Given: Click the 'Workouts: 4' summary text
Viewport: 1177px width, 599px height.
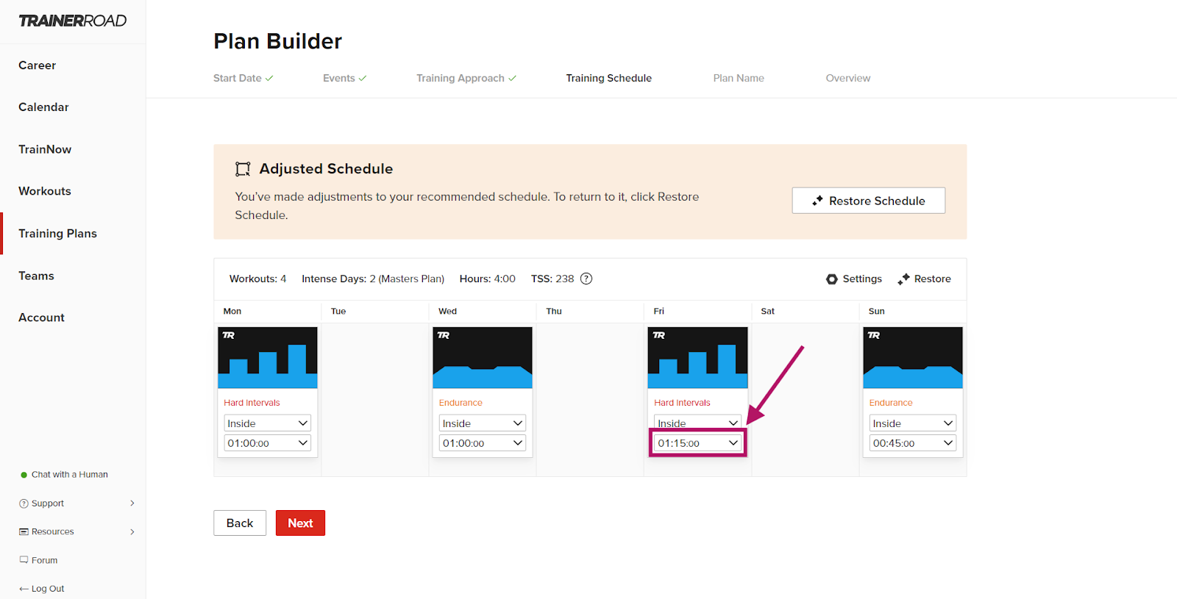Looking at the screenshot, I should tap(258, 279).
